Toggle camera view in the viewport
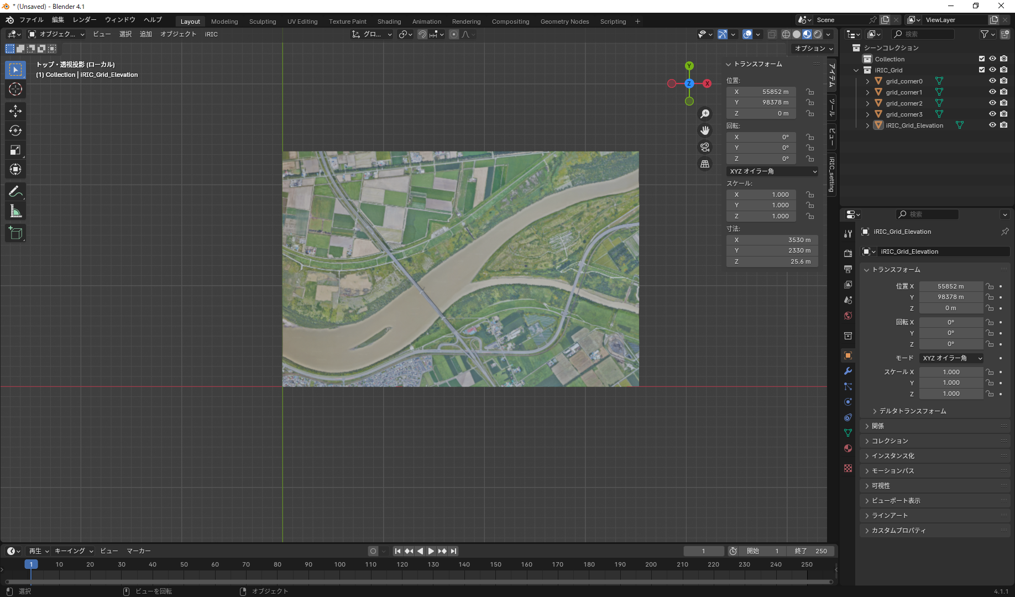This screenshot has height=597, width=1015. (x=705, y=148)
